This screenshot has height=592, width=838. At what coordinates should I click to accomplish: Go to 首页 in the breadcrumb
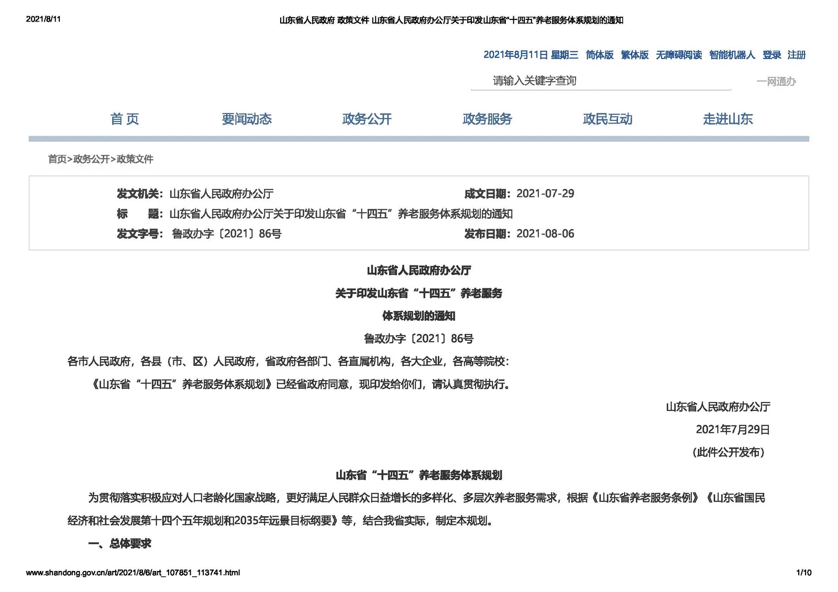pos(57,159)
